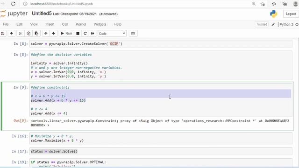This screenshot has width=299, height=168.
Task: Interrupt the kernel with stop icon
Action: (x=78, y=34)
